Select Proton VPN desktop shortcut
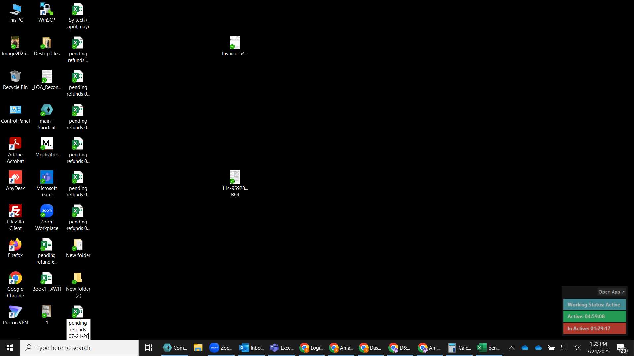Image resolution: width=634 pixels, height=356 pixels. point(15,315)
